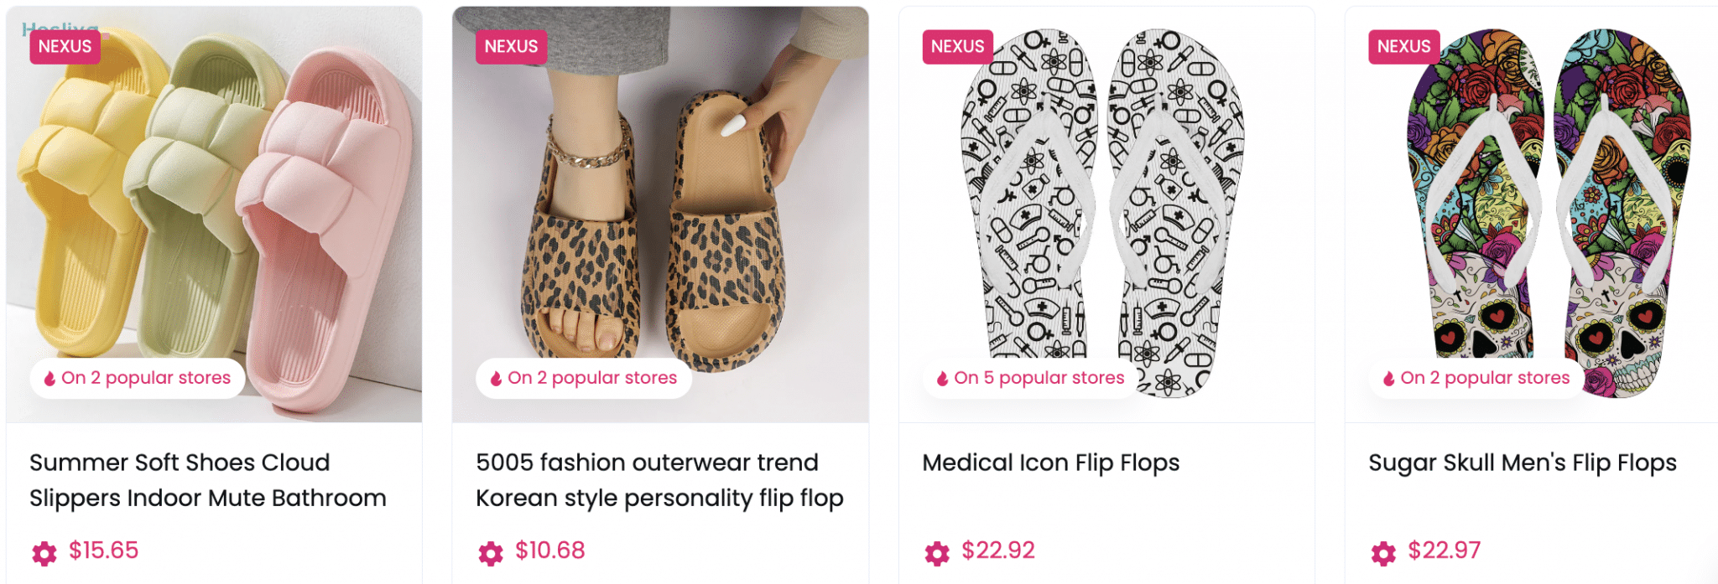The image size is (1718, 584).
Task: Click NEXUS badge on Medical Icon image
Action: pos(958,47)
